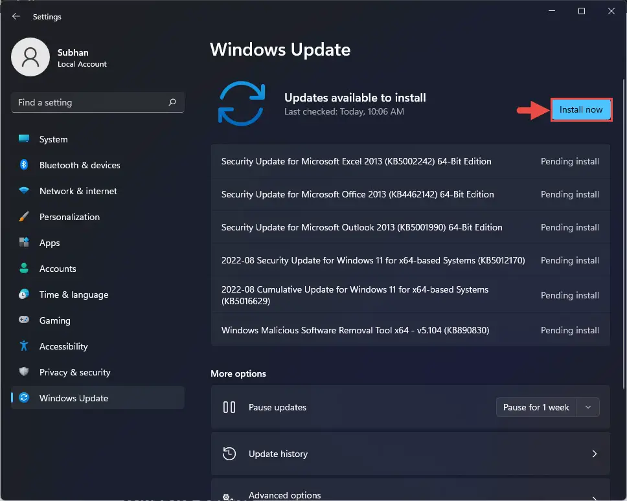Expand the Pause for 1 week dropdown arrow
Viewport: 627px width, 501px height.
click(x=588, y=407)
